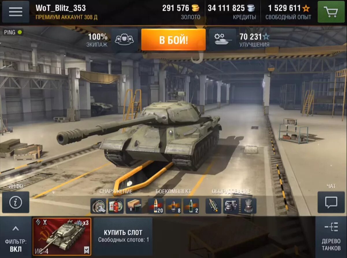
Task: Select the ammo slot with 2 shells
Action: (191, 206)
